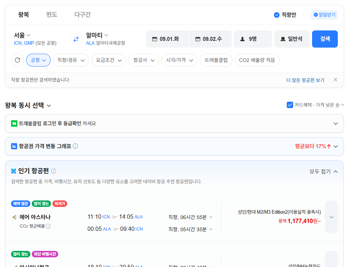Open the 가격 낮은 순 sort dropdown
The width and height of the screenshot is (346, 267).
point(330,105)
